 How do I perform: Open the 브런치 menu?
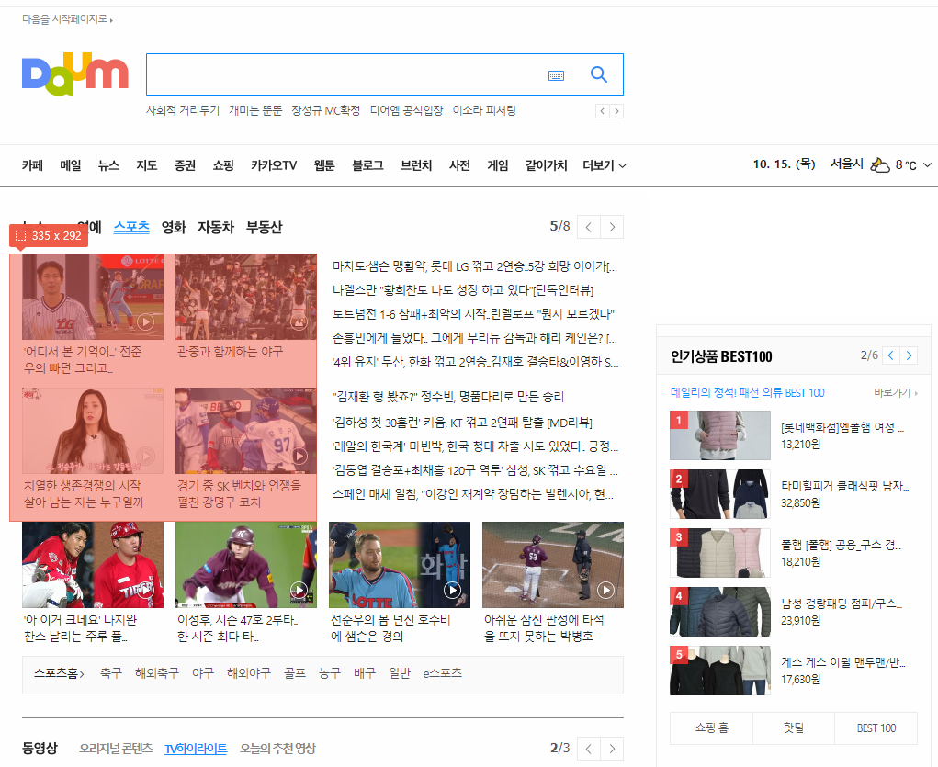tap(416, 165)
